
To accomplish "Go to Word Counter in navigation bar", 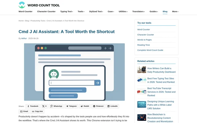I will click(25, 11).
